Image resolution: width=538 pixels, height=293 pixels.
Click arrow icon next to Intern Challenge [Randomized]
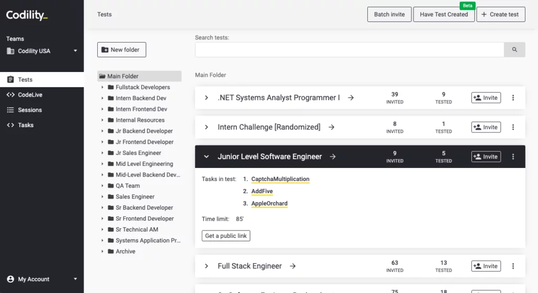(x=332, y=127)
